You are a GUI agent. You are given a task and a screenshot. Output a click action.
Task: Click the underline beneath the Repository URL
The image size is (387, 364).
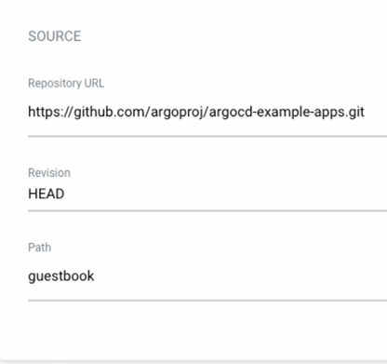pyautogui.click(x=207, y=136)
